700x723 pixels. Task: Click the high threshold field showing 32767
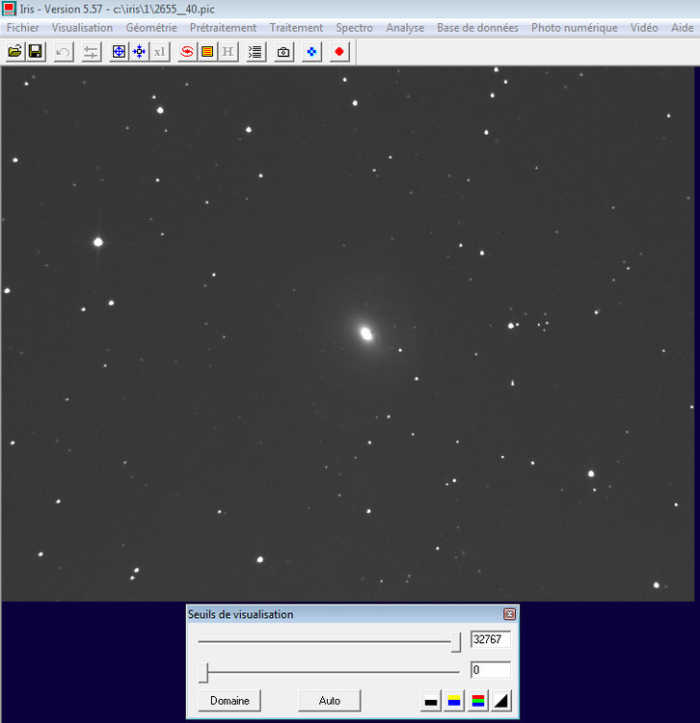point(490,639)
